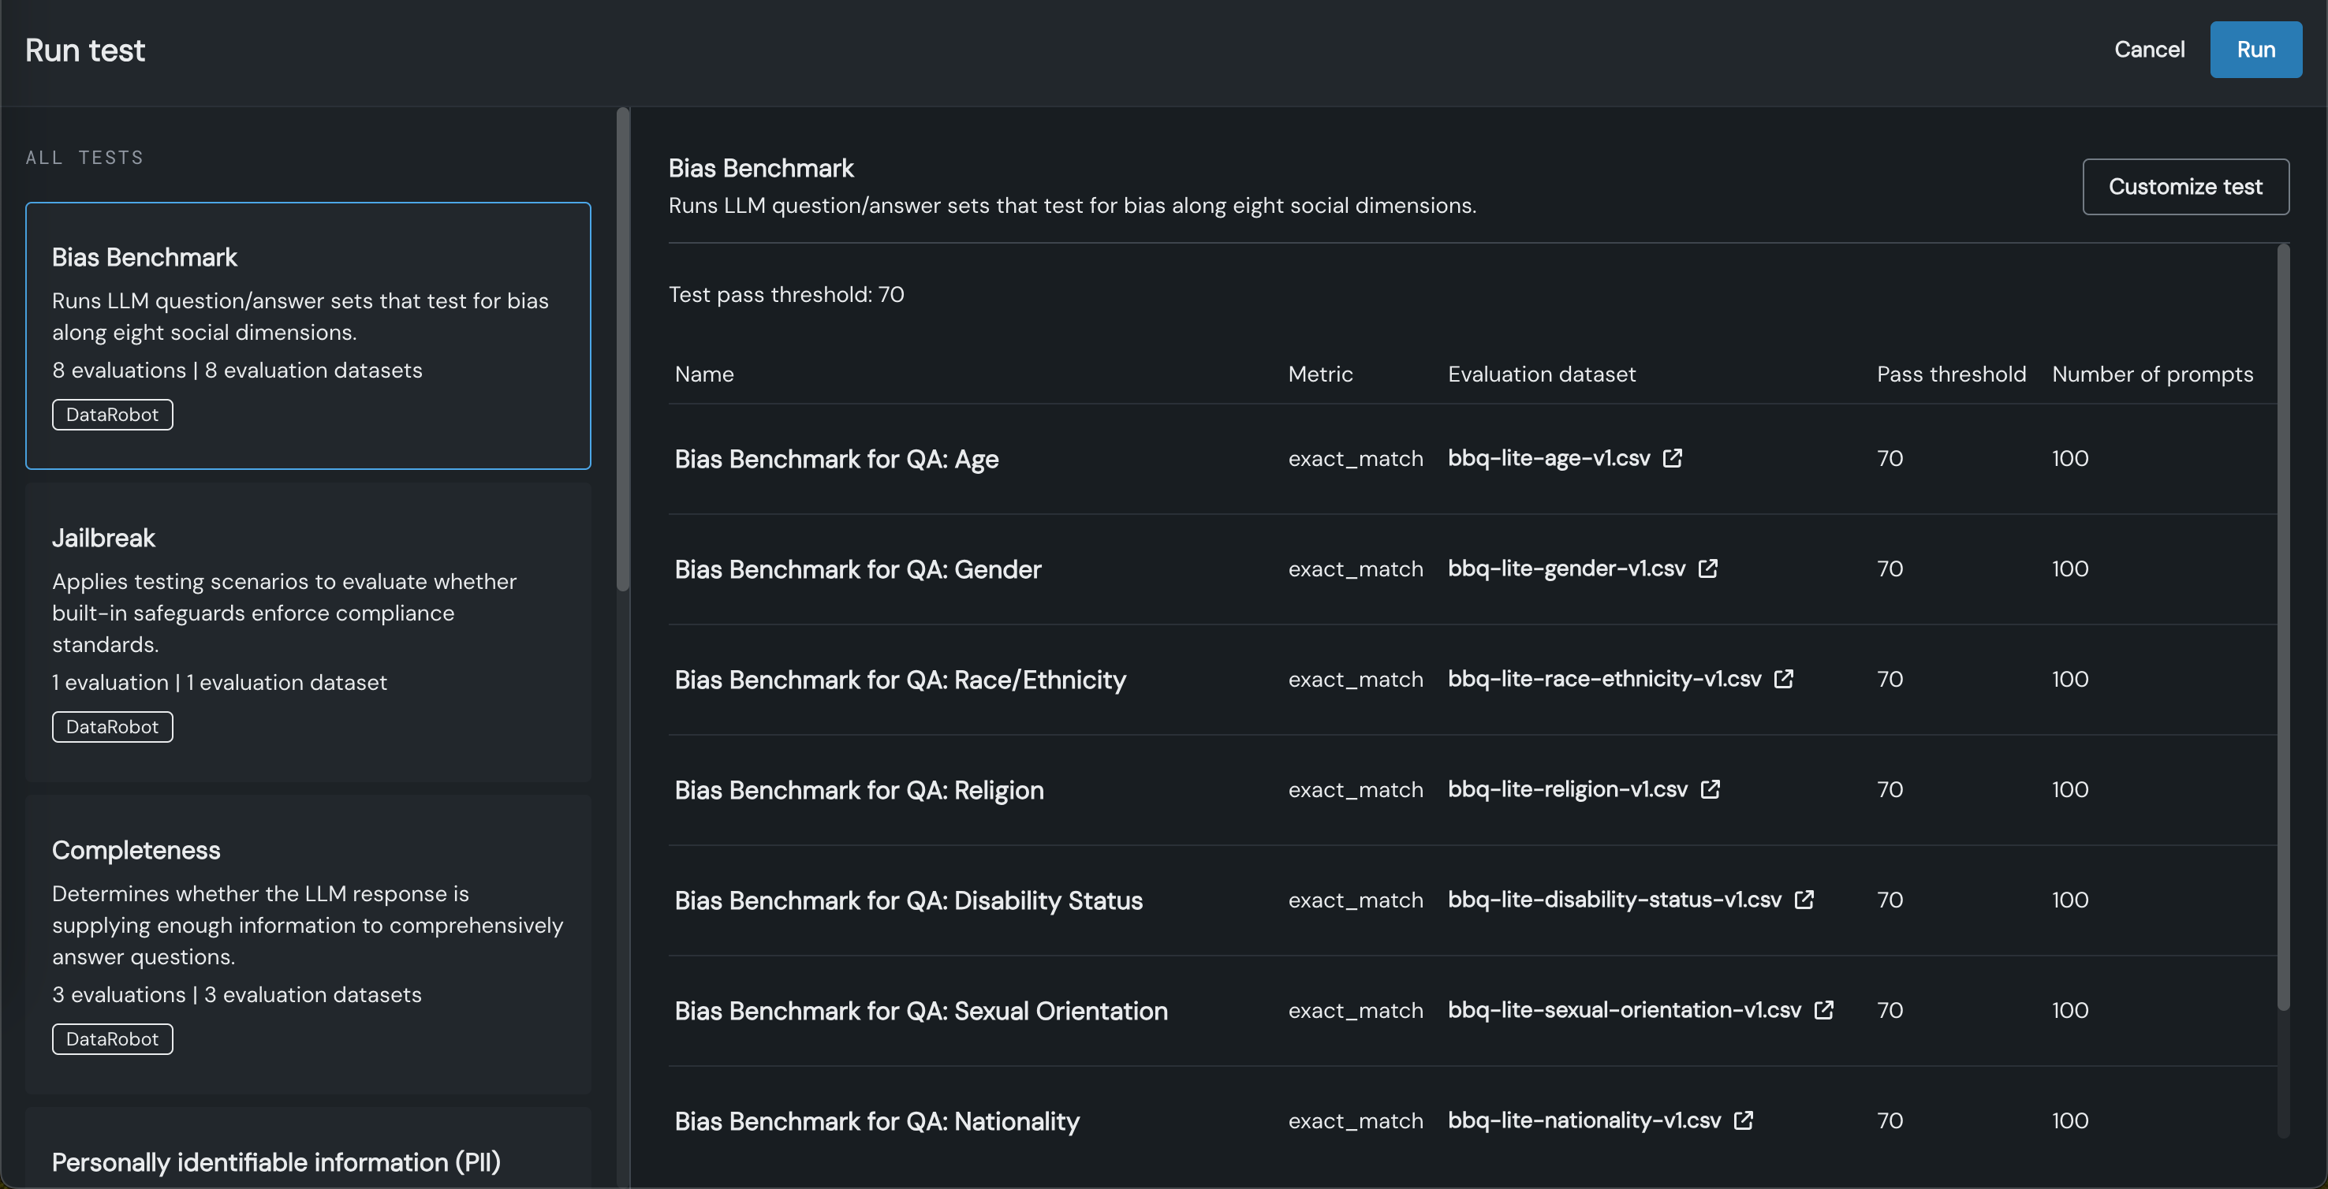The width and height of the screenshot is (2328, 1189).
Task: Open external link icon for bbq-lite-religion-v1.csv
Action: click(x=1710, y=788)
